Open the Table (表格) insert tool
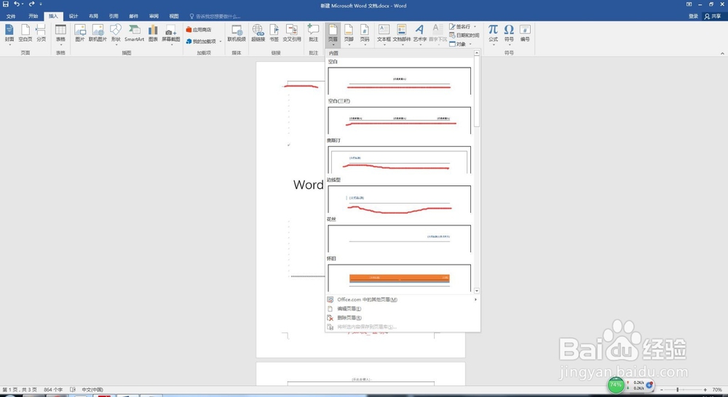This screenshot has height=397, width=728. pyautogui.click(x=61, y=34)
